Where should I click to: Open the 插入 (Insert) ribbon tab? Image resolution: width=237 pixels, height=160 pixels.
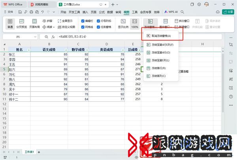point(85,12)
